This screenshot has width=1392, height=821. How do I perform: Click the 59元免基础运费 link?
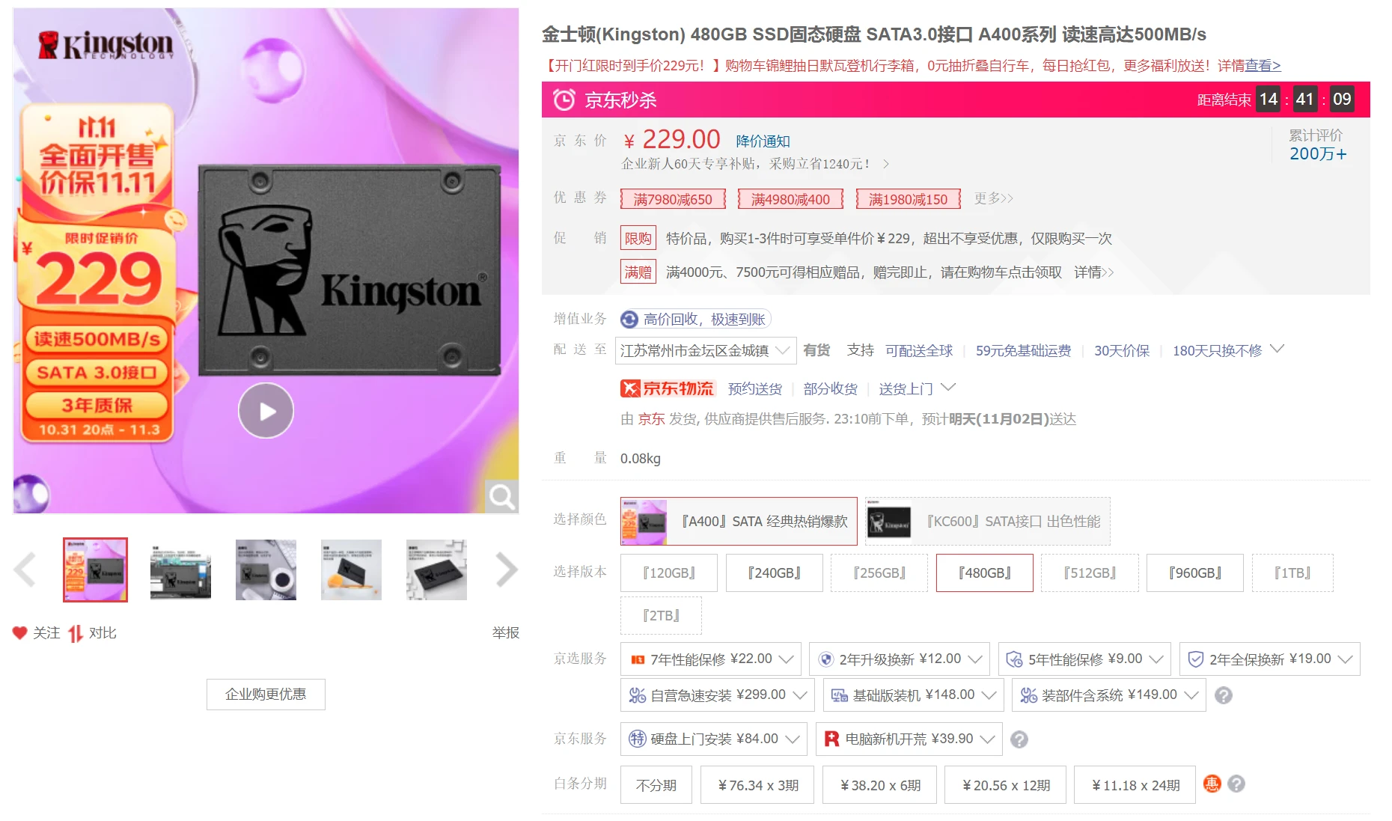[1023, 351]
